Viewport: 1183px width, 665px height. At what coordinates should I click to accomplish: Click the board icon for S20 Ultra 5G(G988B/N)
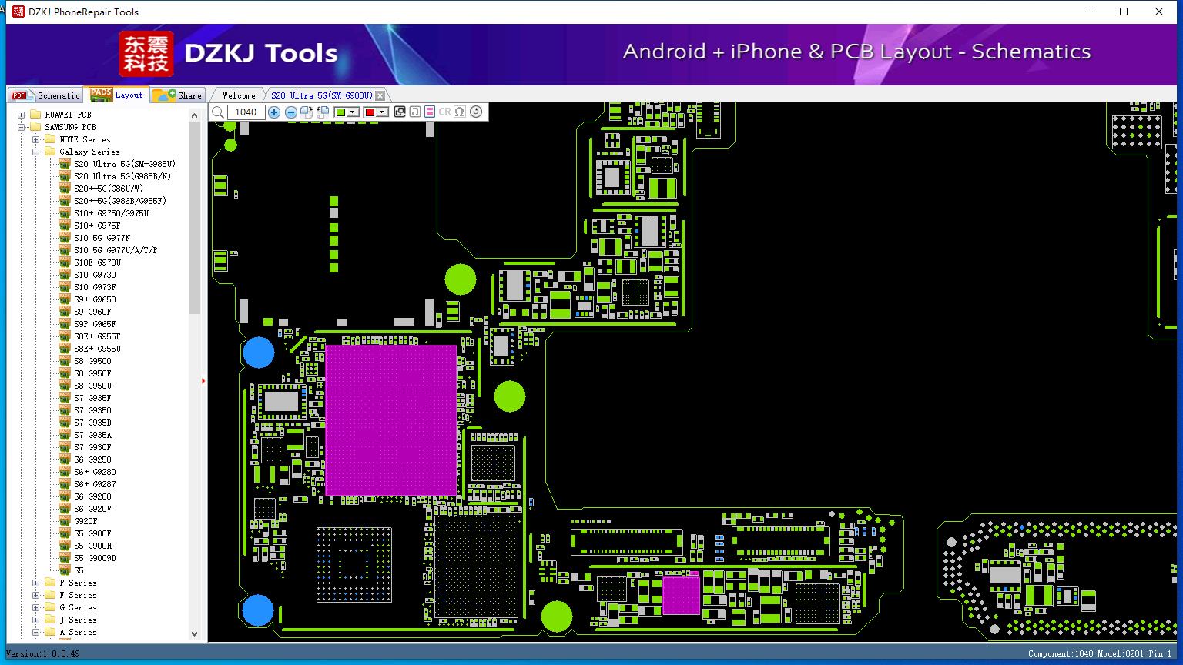click(x=65, y=176)
